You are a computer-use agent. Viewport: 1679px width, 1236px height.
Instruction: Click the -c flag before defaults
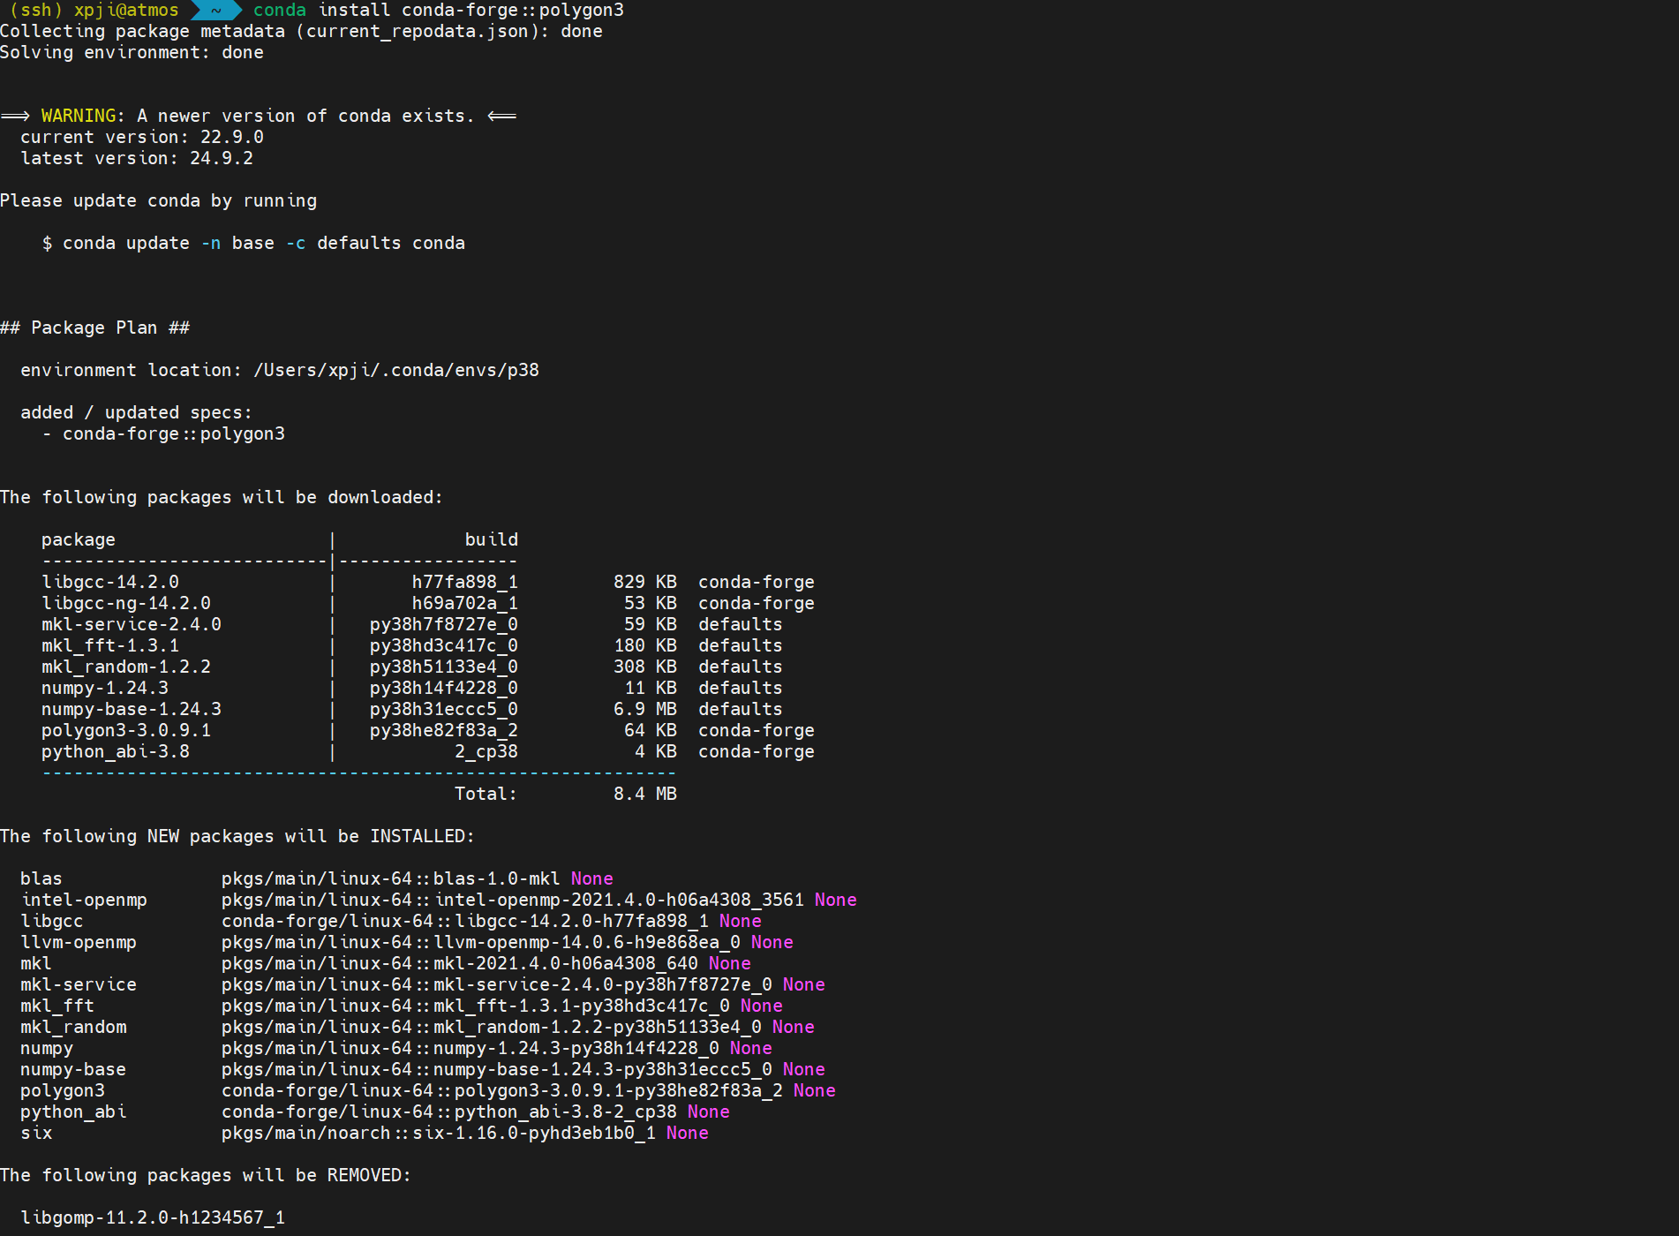pos(296,243)
